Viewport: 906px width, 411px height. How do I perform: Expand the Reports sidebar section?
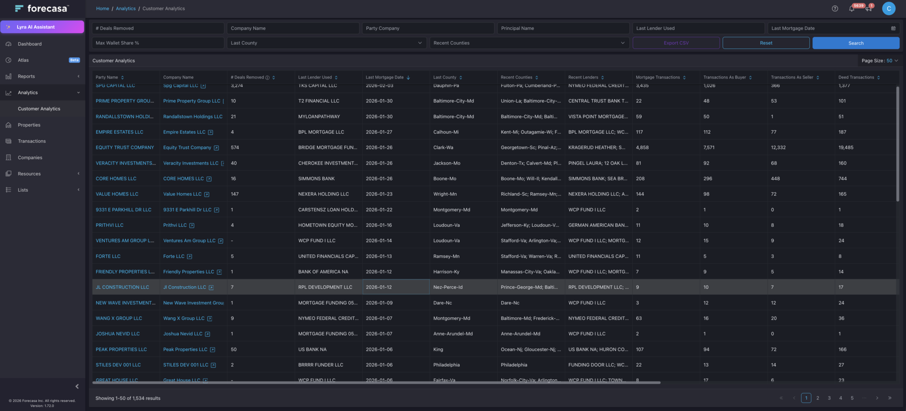point(42,76)
